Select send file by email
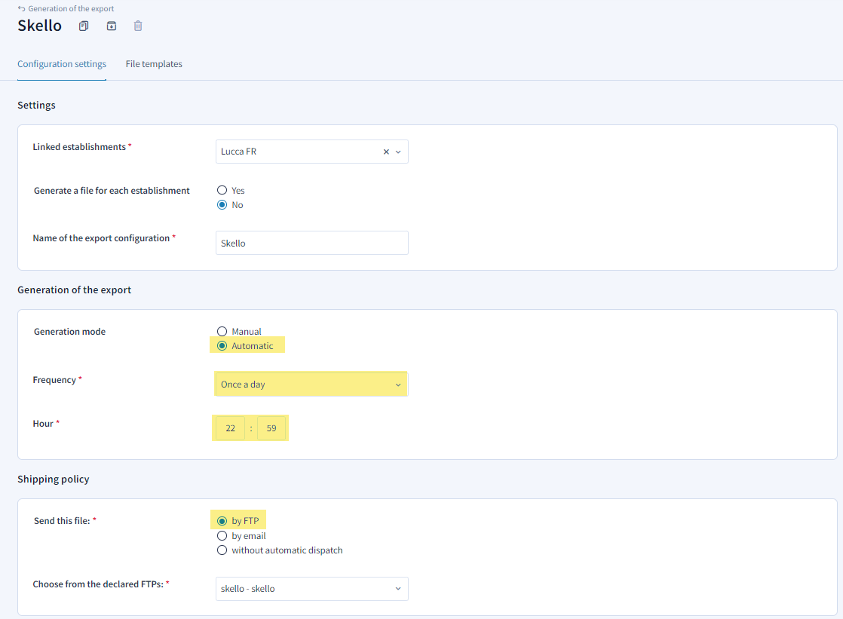The image size is (843, 619). [x=222, y=536]
